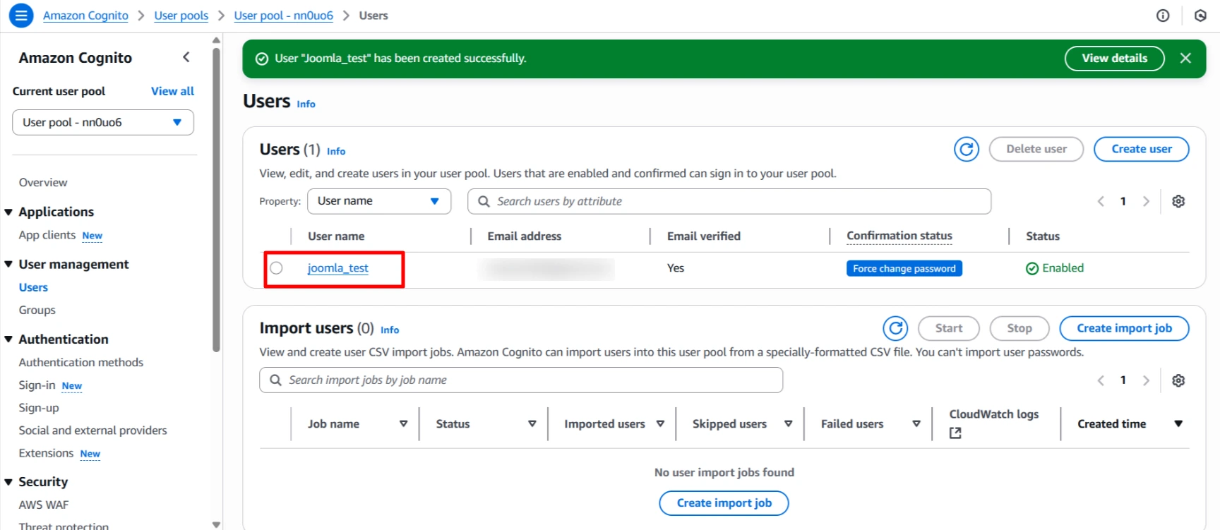Open Users table preferences gear
1220x530 pixels.
click(x=1178, y=201)
